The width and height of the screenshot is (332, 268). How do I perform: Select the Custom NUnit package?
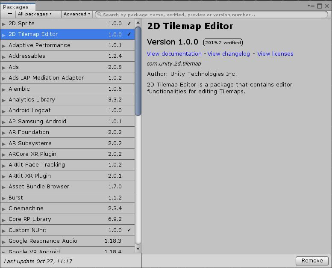(x=68, y=230)
